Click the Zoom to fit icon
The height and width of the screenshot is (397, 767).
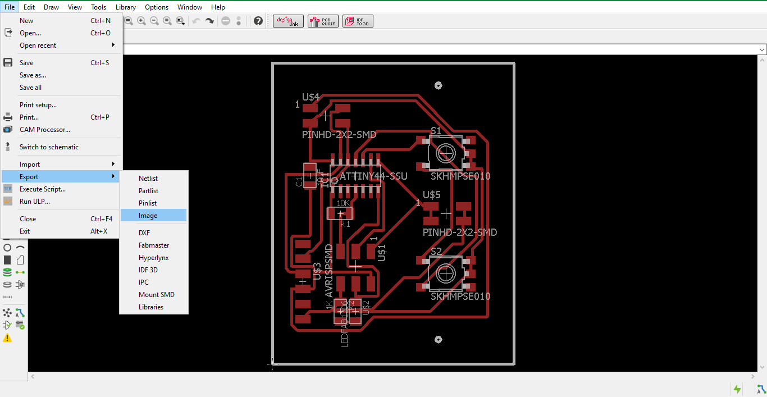click(x=129, y=21)
